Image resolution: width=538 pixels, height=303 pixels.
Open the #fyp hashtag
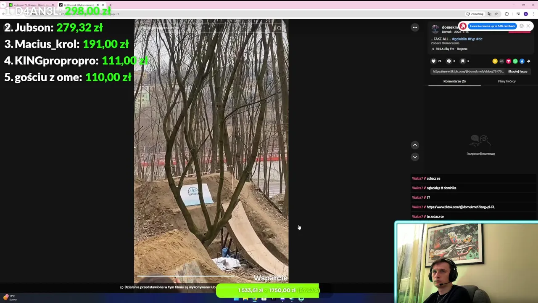click(x=472, y=39)
